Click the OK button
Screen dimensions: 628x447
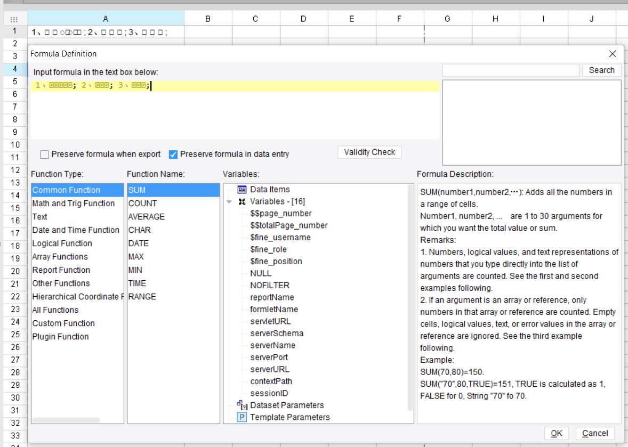click(556, 433)
